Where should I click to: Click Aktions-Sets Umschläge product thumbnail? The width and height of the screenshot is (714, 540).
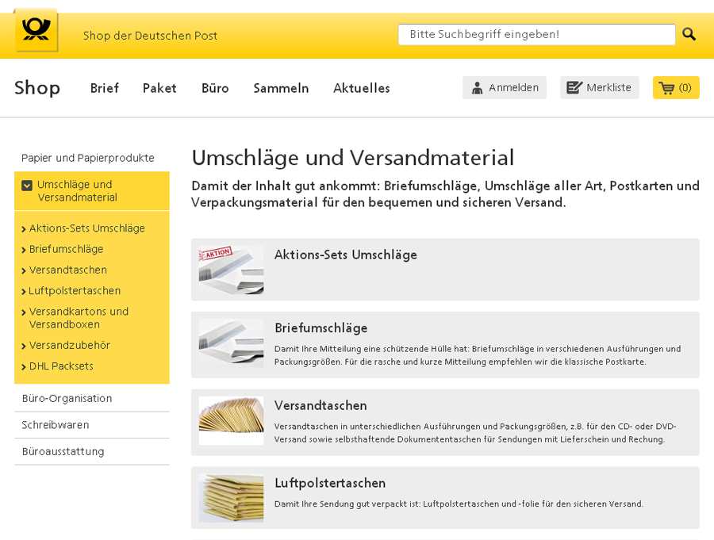point(232,270)
